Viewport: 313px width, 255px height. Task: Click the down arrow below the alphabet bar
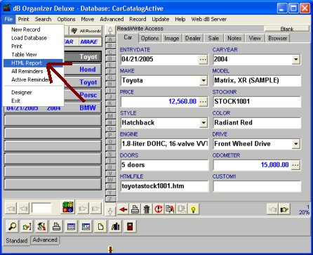110,211
